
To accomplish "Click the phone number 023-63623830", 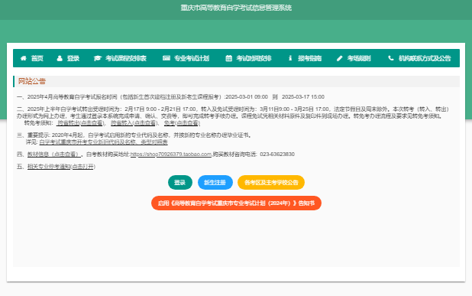I will [277, 155].
